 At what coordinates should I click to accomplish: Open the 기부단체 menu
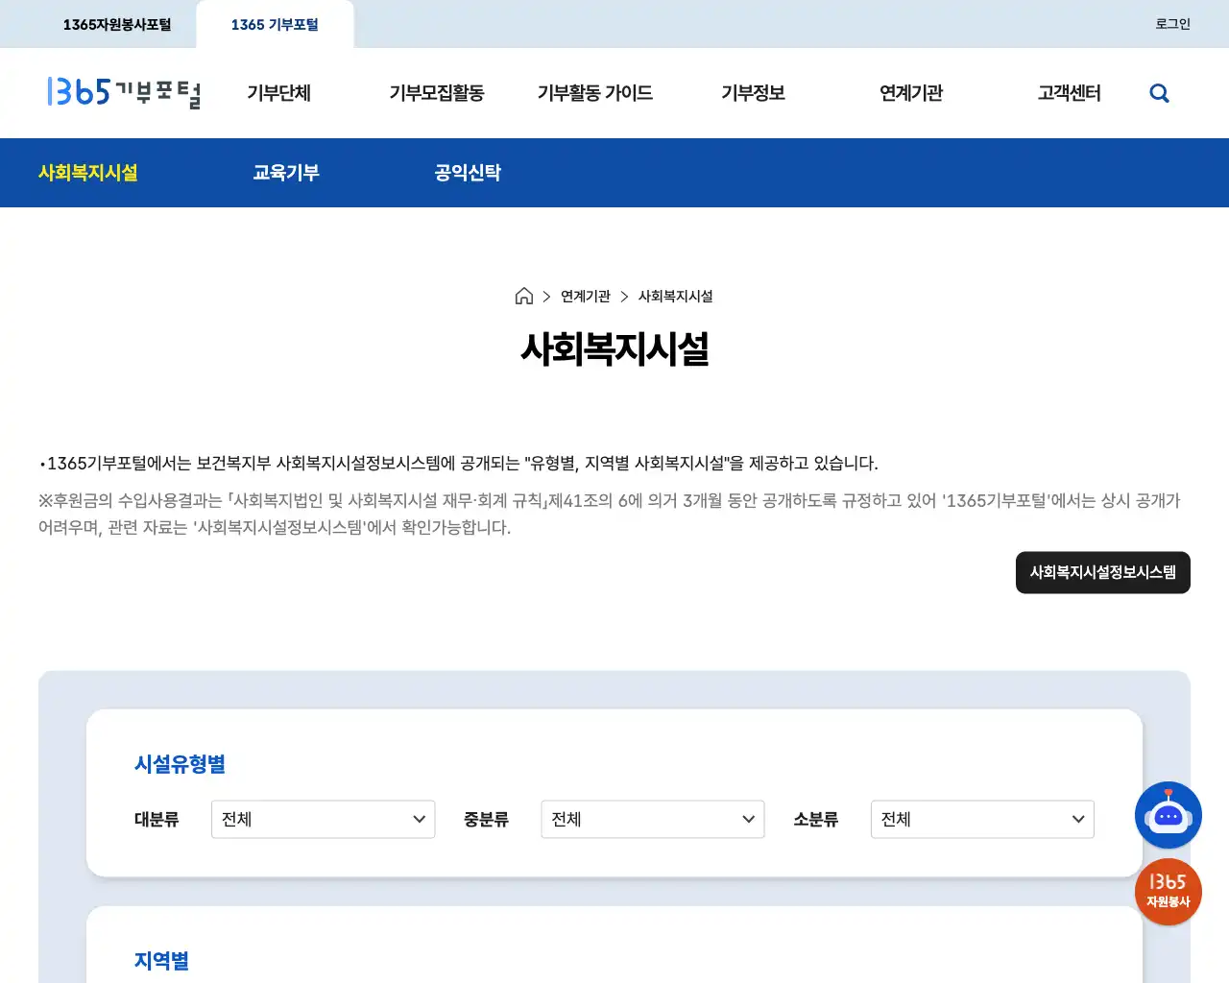pyautogui.click(x=277, y=93)
